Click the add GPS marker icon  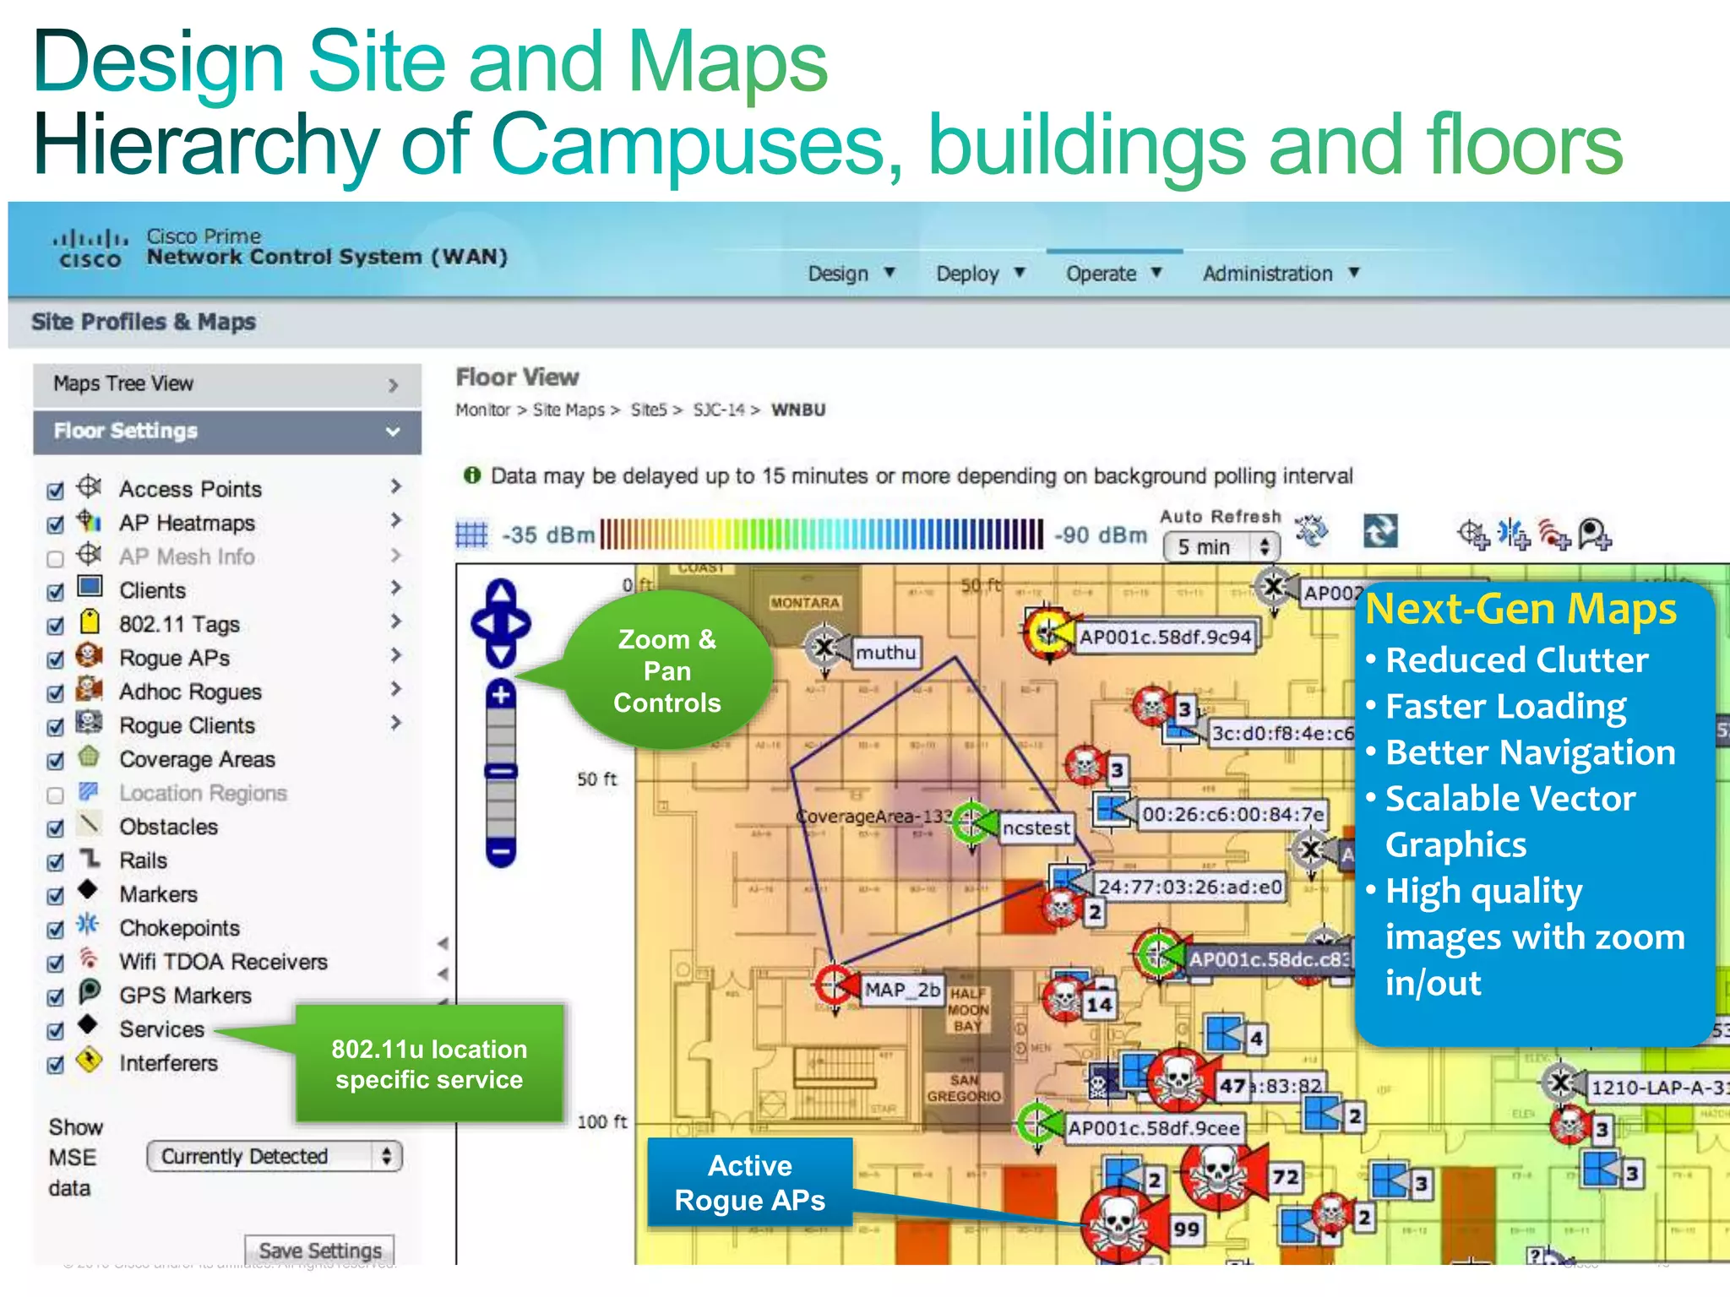pos(1595,534)
